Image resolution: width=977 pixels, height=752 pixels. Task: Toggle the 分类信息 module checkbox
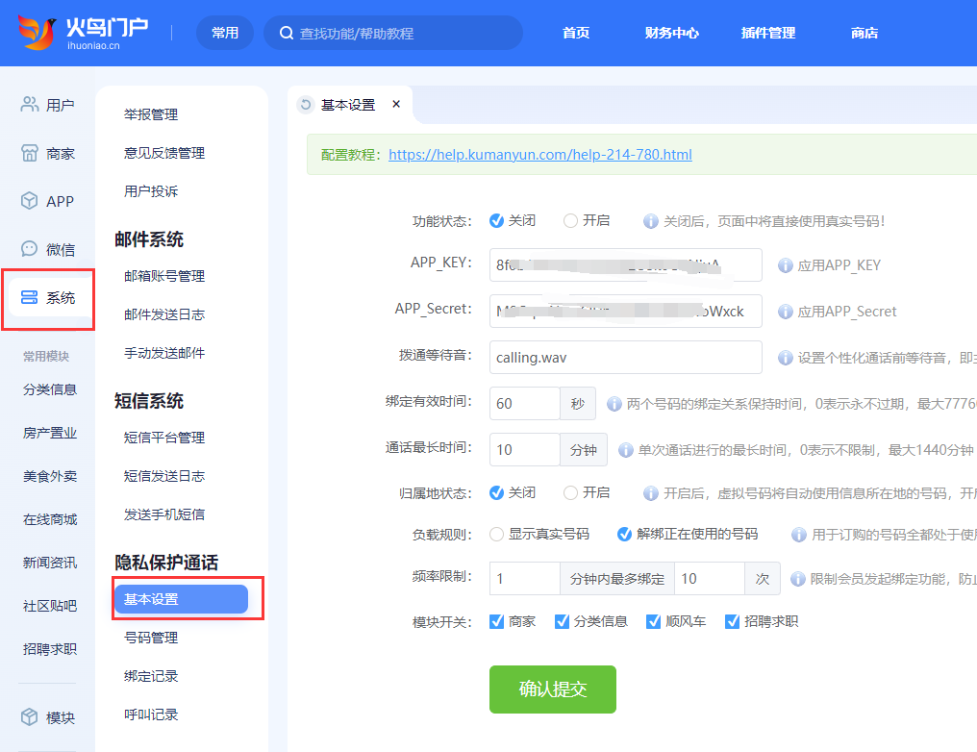coord(562,621)
